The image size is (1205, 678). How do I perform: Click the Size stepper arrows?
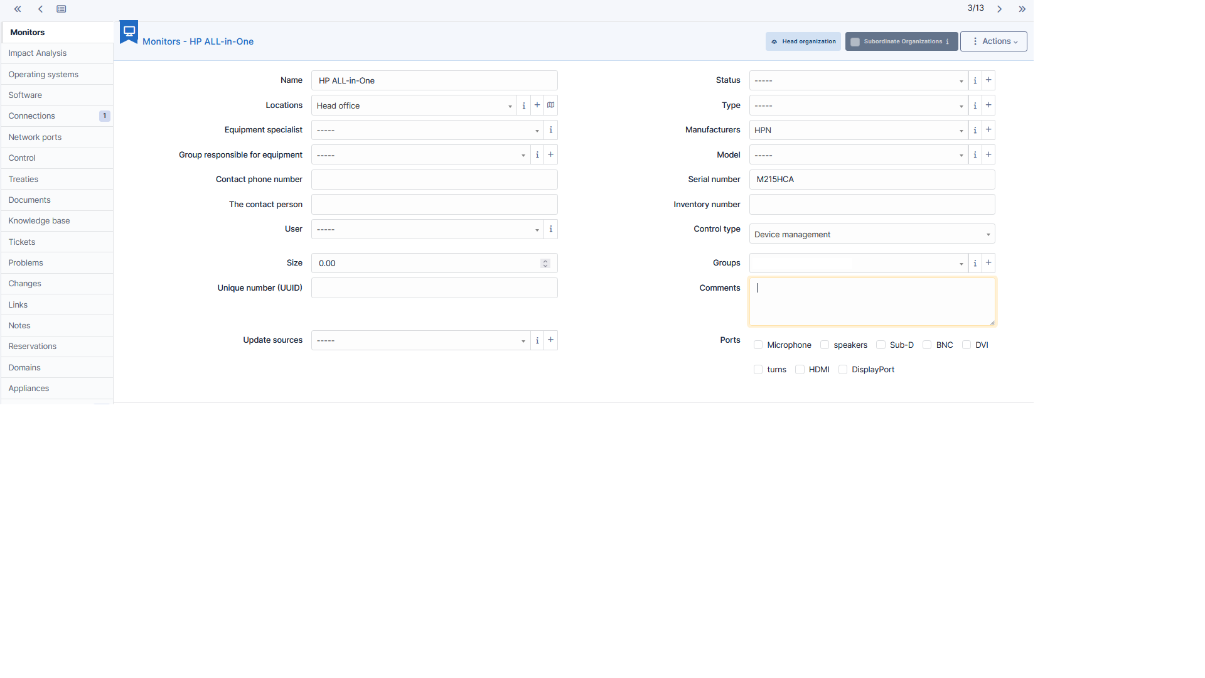click(545, 263)
